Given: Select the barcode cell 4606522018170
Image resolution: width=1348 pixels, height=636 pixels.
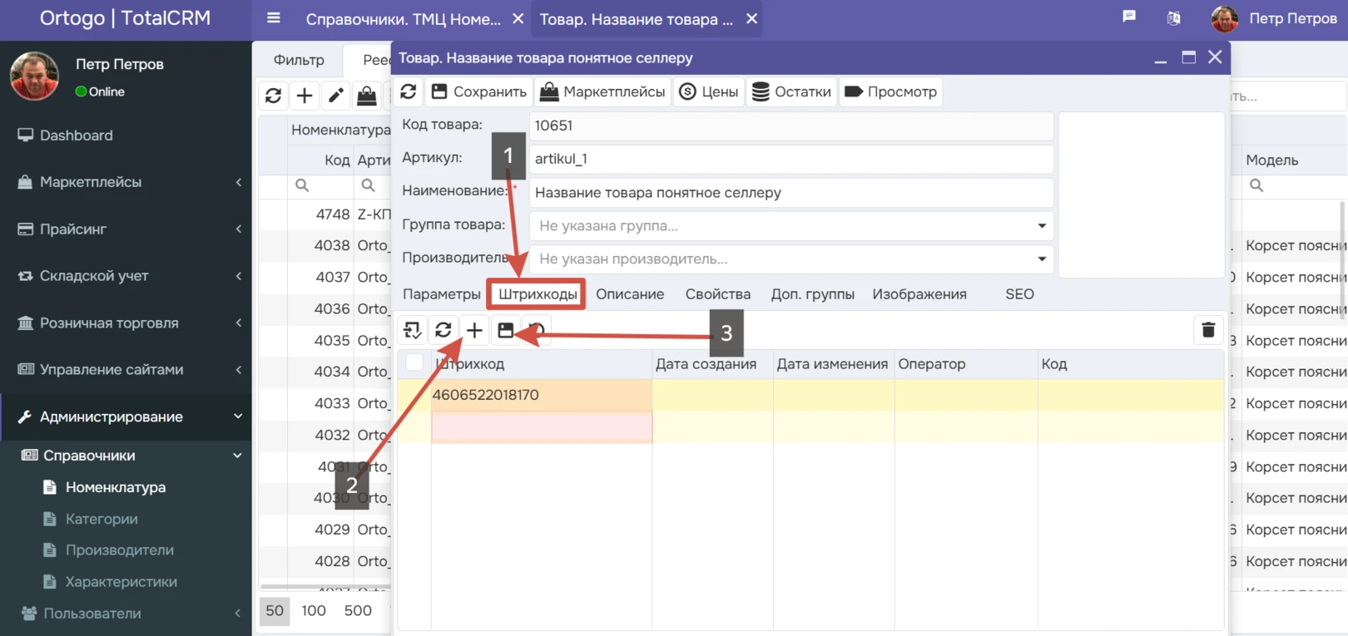Looking at the screenshot, I should pos(541,395).
